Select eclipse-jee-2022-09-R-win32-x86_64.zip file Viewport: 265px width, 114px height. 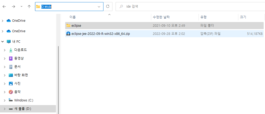101,34
